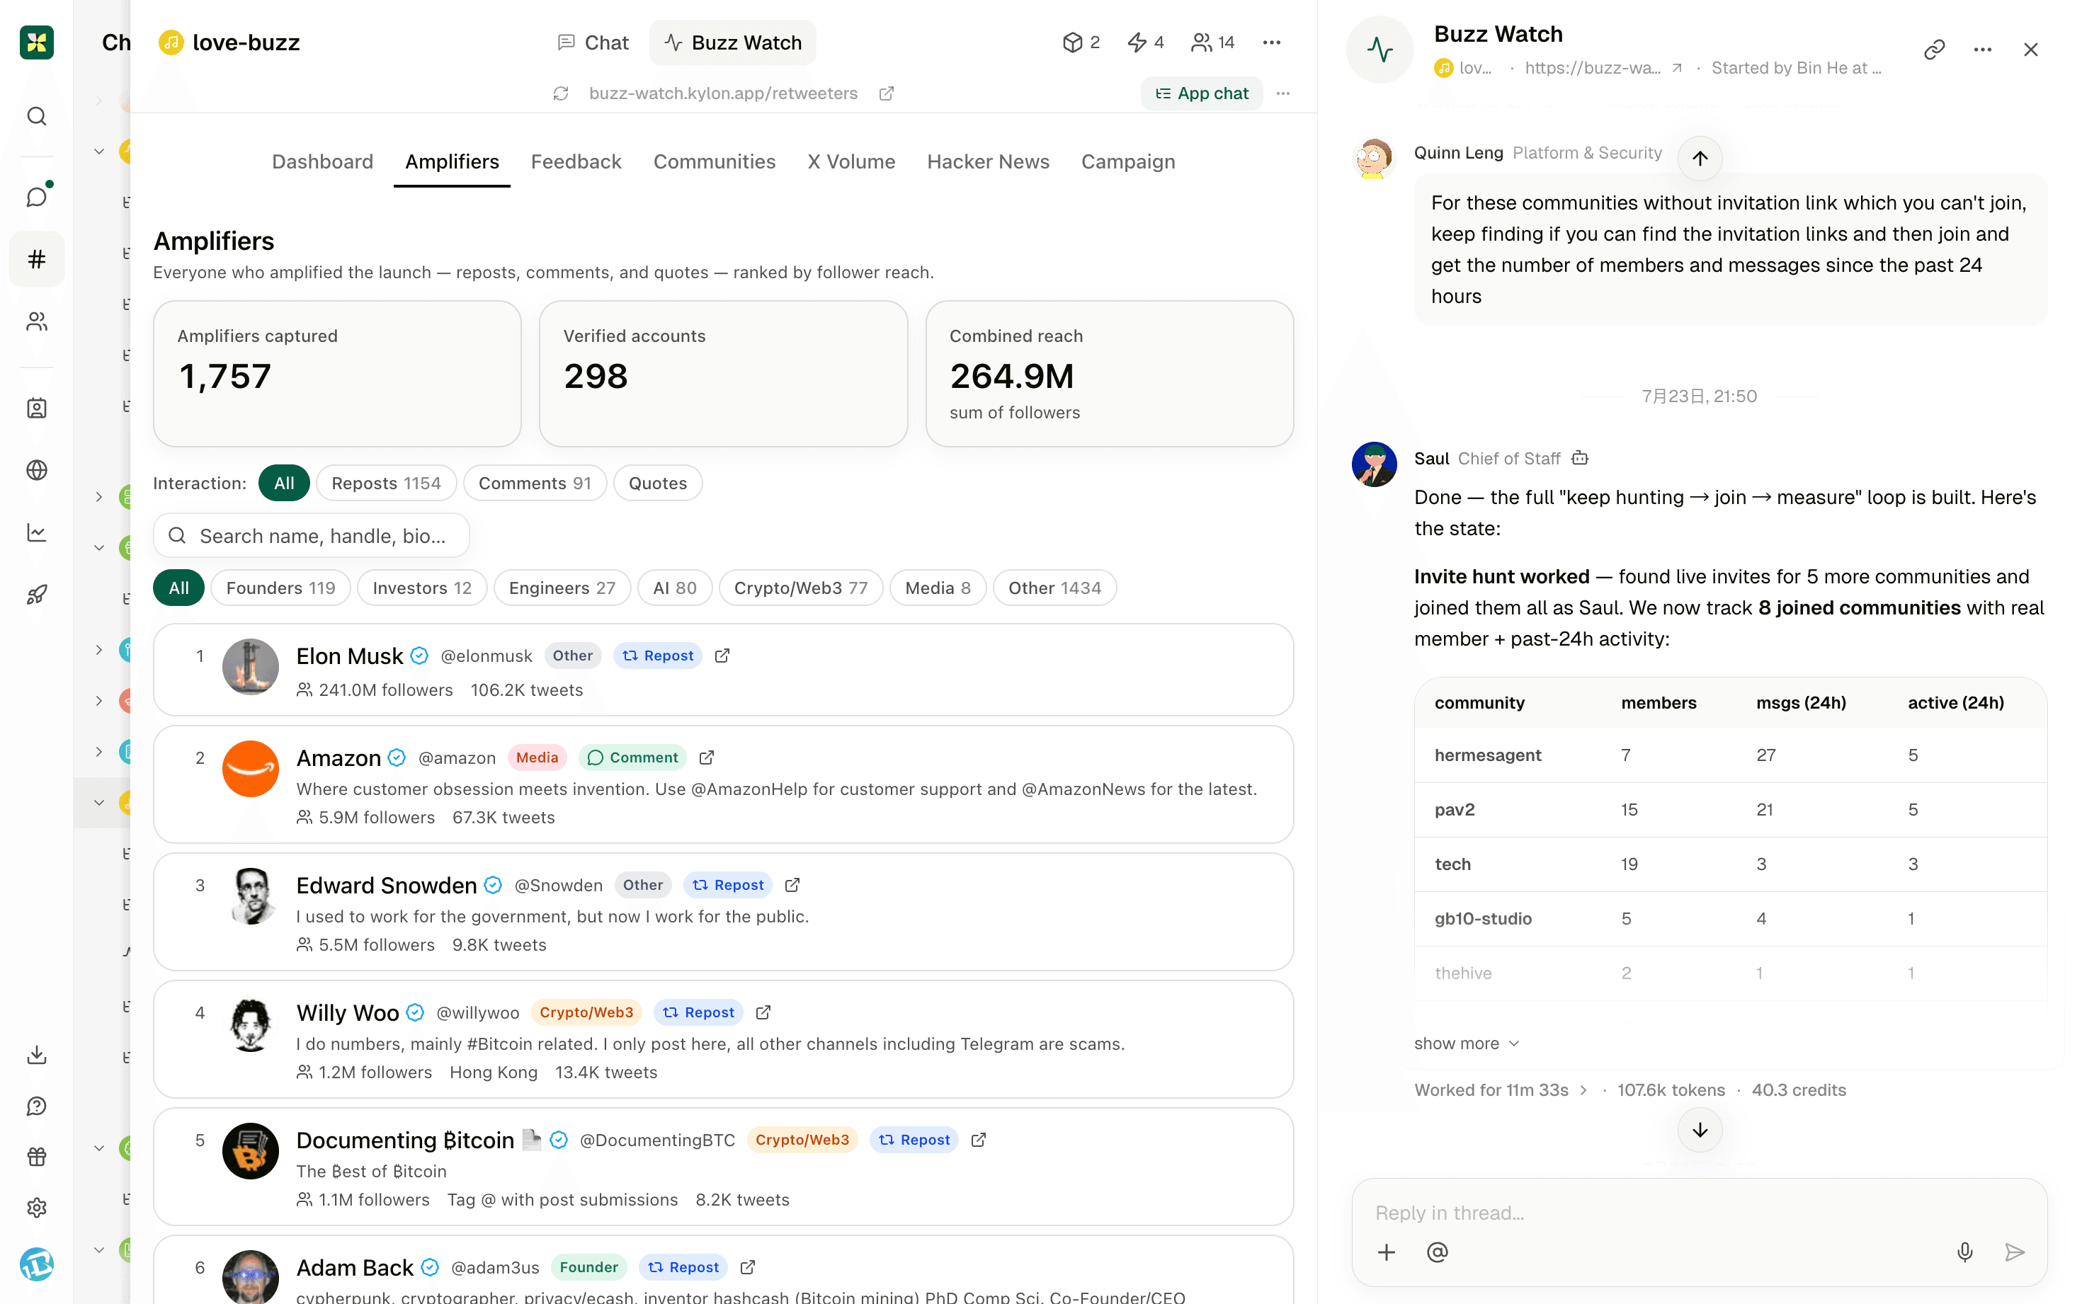Open the lightning bolt 4 indicator
This screenshot has width=2082, height=1304.
(1145, 42)
